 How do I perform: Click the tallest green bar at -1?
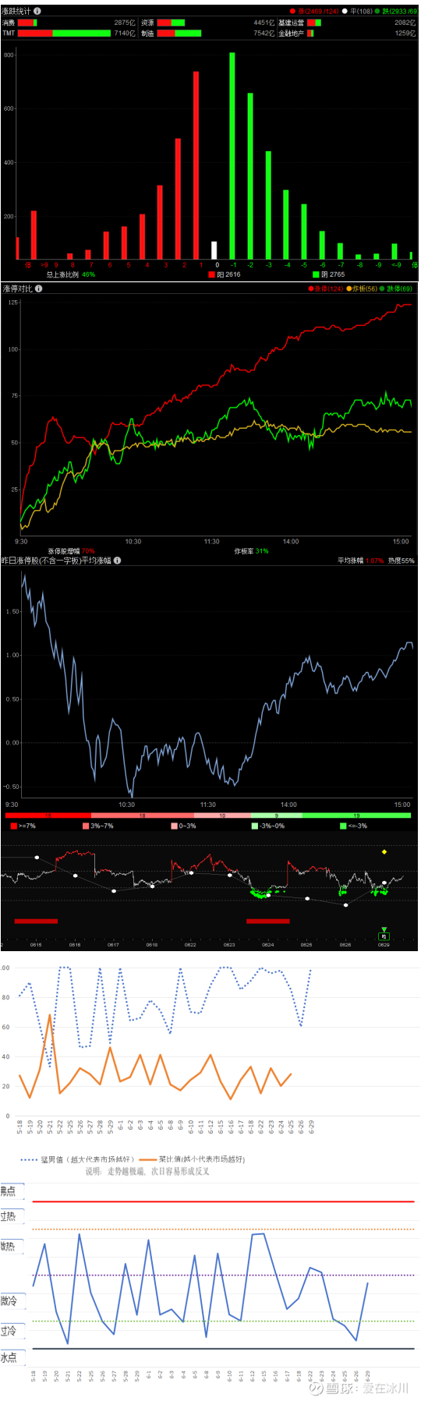(232, 156)
